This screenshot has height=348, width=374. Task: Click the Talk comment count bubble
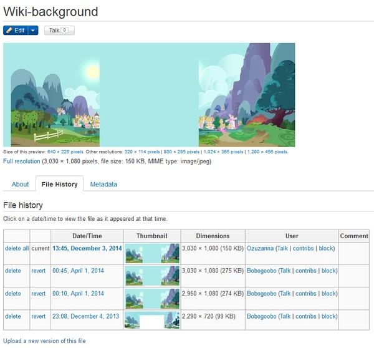pos(64,30)
